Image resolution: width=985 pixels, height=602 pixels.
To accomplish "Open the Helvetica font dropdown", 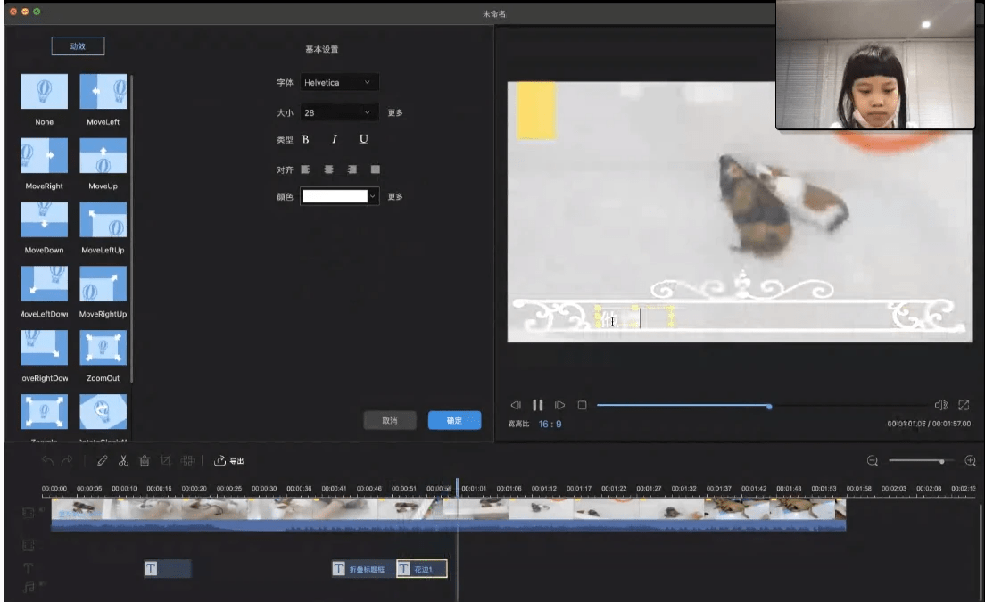I will point(340,83).
